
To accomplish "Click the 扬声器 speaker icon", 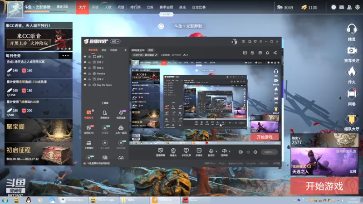I will click(224, 151).
